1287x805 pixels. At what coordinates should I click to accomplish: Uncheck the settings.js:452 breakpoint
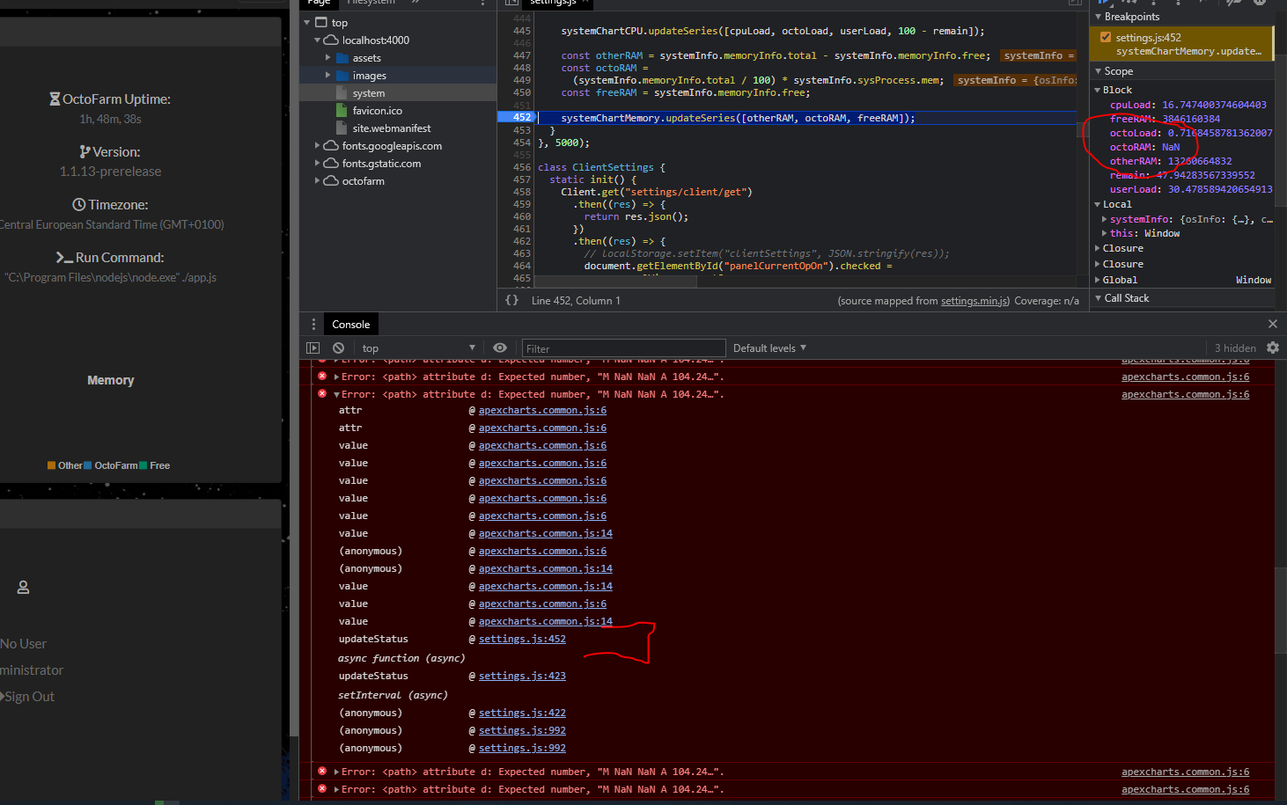coord(1107,37)
